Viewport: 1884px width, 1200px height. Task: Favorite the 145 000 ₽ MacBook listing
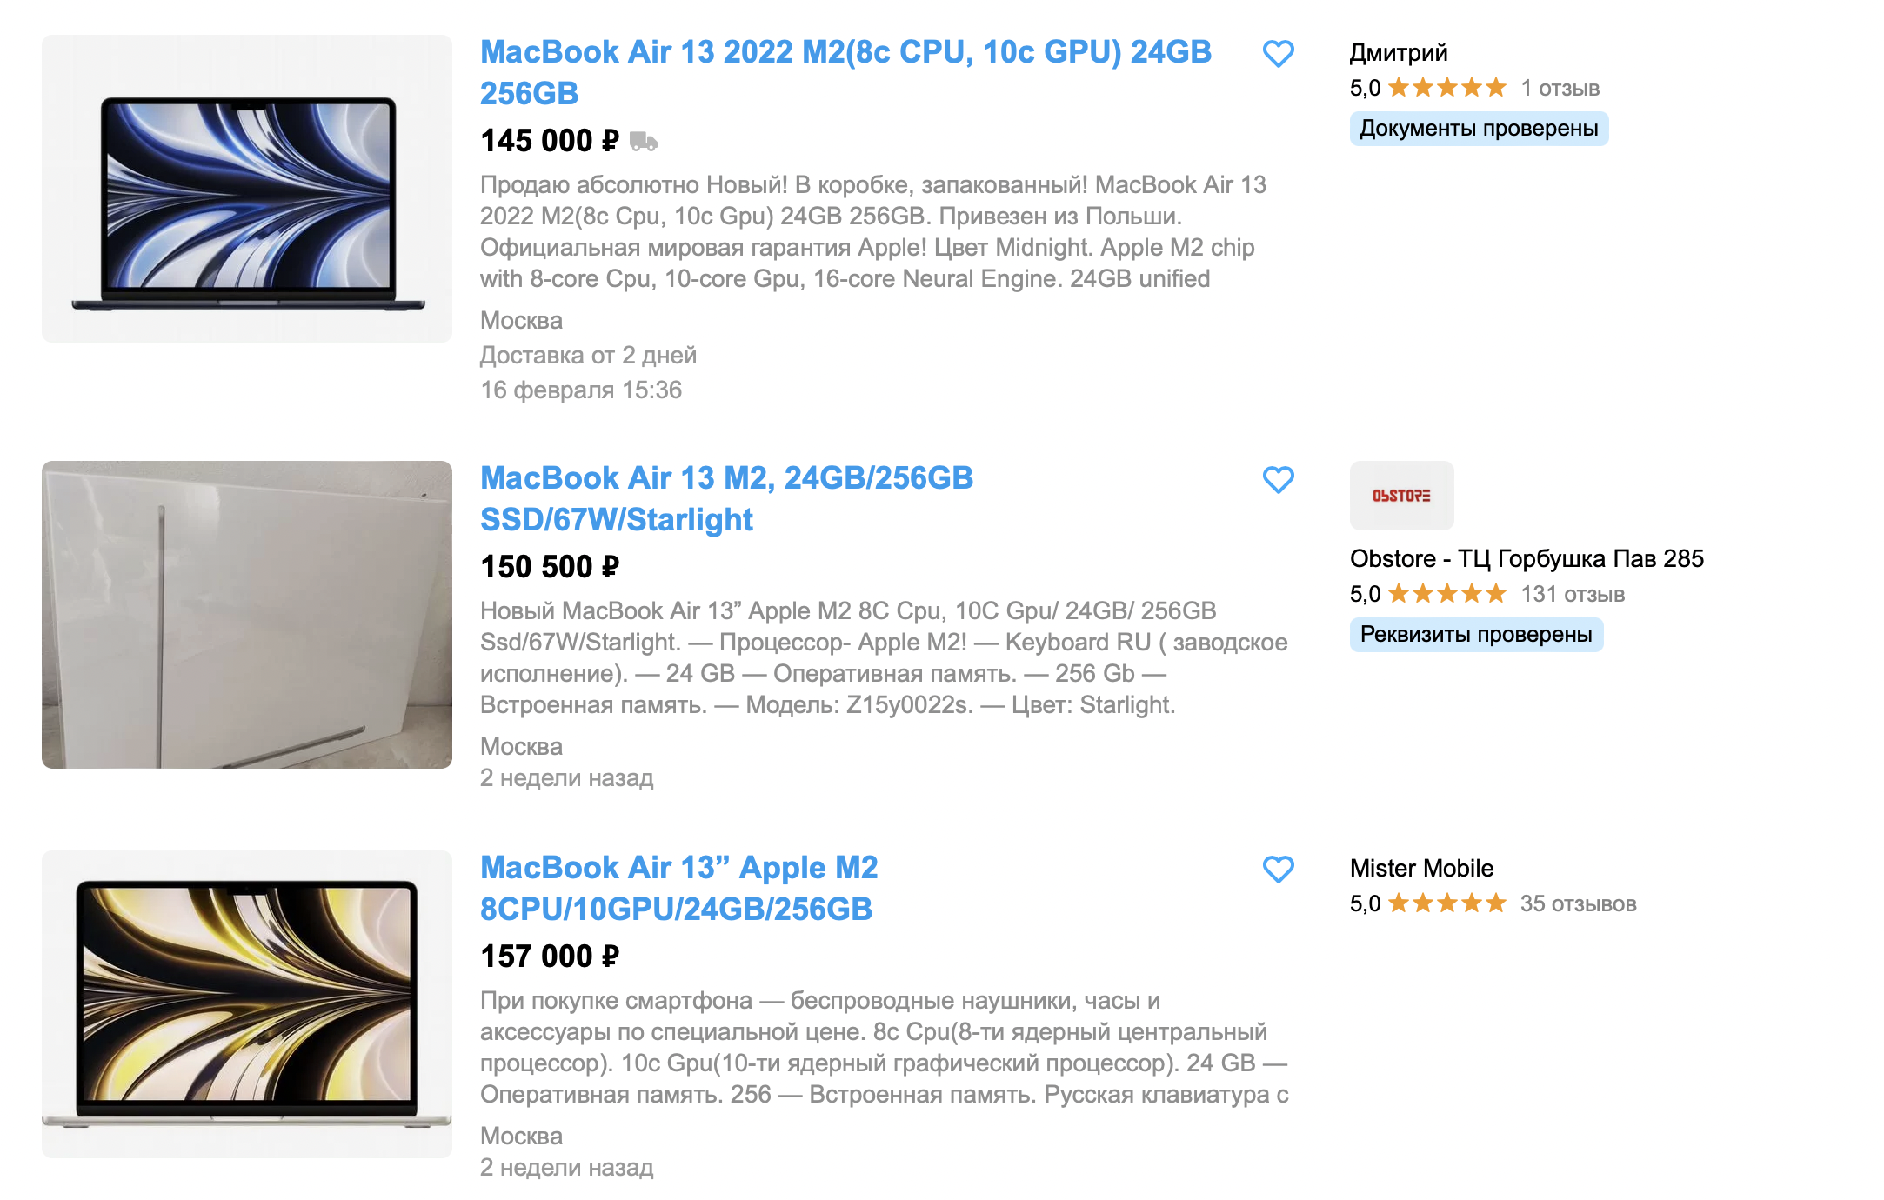(x=1278, y=54)
